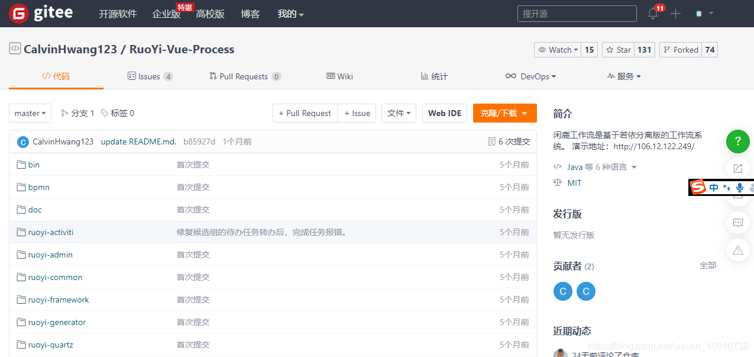Switch to the Pull Requests tab

[x=245, y=76]
